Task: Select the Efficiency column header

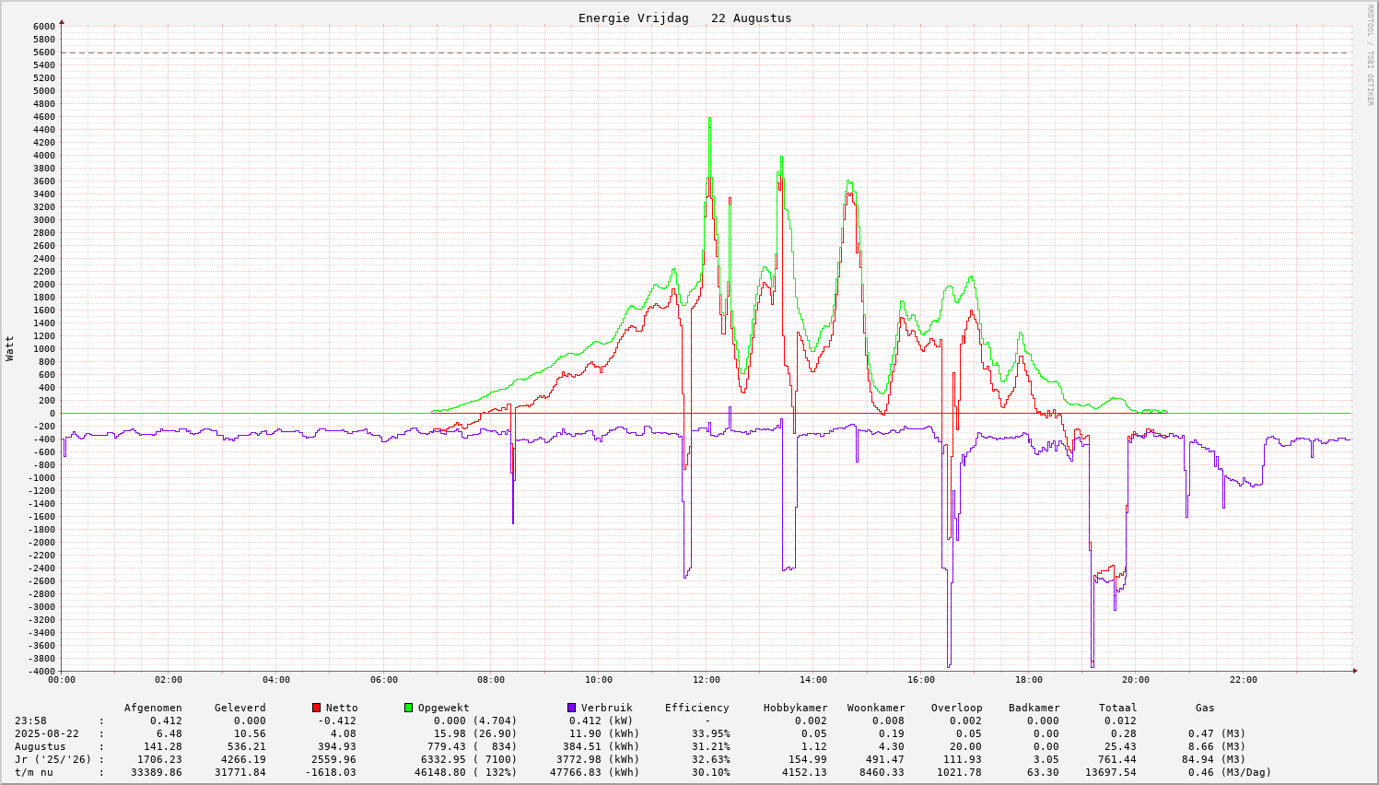Action: 696,708
